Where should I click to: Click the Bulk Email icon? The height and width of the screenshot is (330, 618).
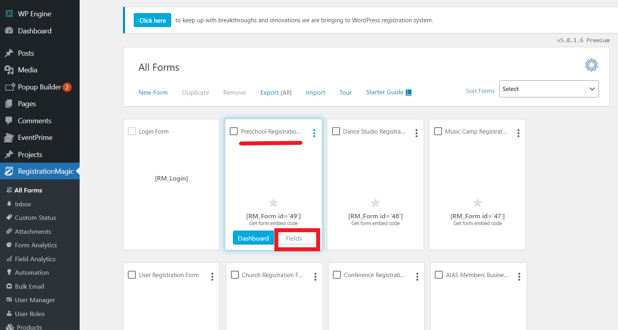click(9, 286)
